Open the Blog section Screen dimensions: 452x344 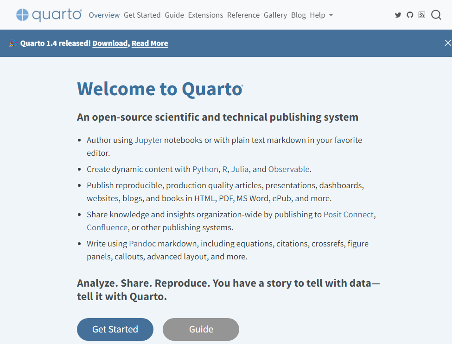[299, 15]
